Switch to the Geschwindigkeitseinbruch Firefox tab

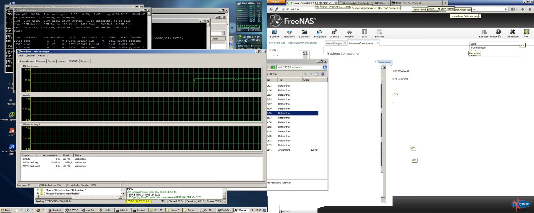click(x=364, y=3)
